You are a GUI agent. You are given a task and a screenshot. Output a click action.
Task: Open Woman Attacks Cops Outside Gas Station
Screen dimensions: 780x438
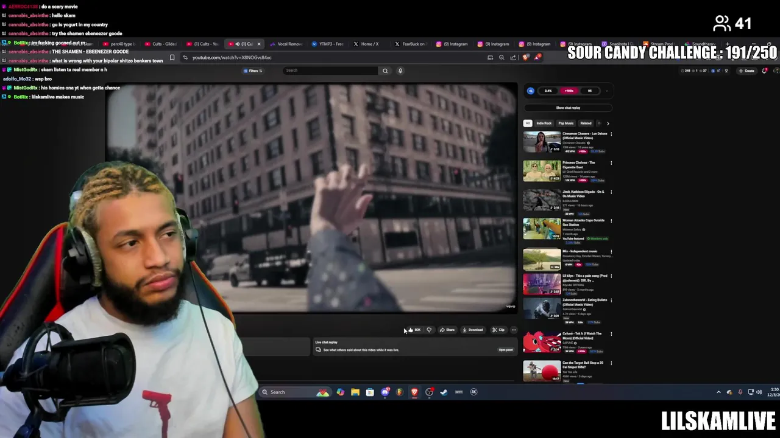pyautogui.click(x=542, y=229)
